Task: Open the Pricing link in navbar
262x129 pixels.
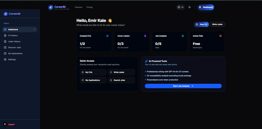Action: pyautogui.click(x=89, y=7)
